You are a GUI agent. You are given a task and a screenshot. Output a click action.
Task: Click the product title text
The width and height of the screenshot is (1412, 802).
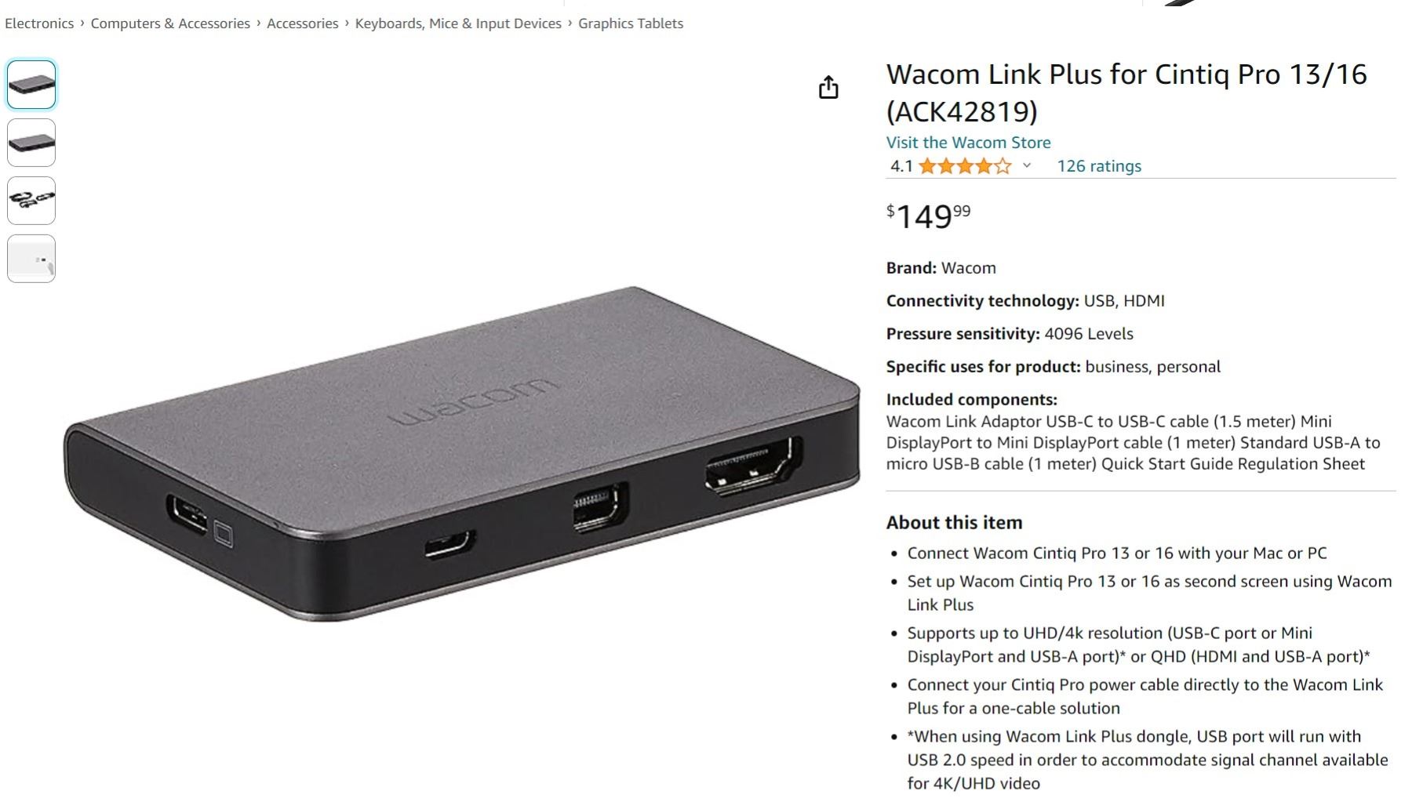[x=1126, y=93]
